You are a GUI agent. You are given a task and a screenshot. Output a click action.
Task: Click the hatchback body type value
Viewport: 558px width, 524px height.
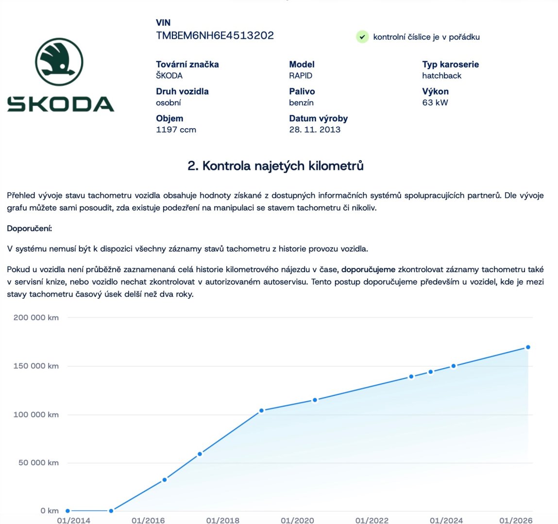pos(441,76)
